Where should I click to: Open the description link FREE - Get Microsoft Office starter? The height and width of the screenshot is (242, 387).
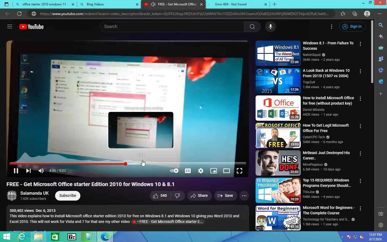pyautogui.click(x=168, y=222)
